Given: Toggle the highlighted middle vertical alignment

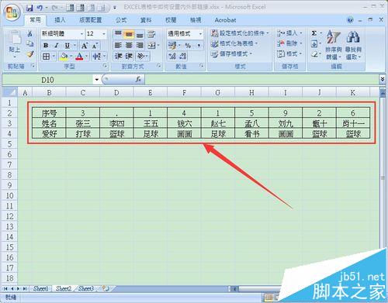Looking at the screenshot, I should (129, 34).
